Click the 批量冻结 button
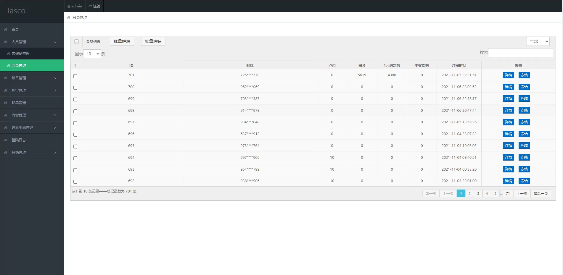Viewport: 563px width, 275px height. click(153, 41)
